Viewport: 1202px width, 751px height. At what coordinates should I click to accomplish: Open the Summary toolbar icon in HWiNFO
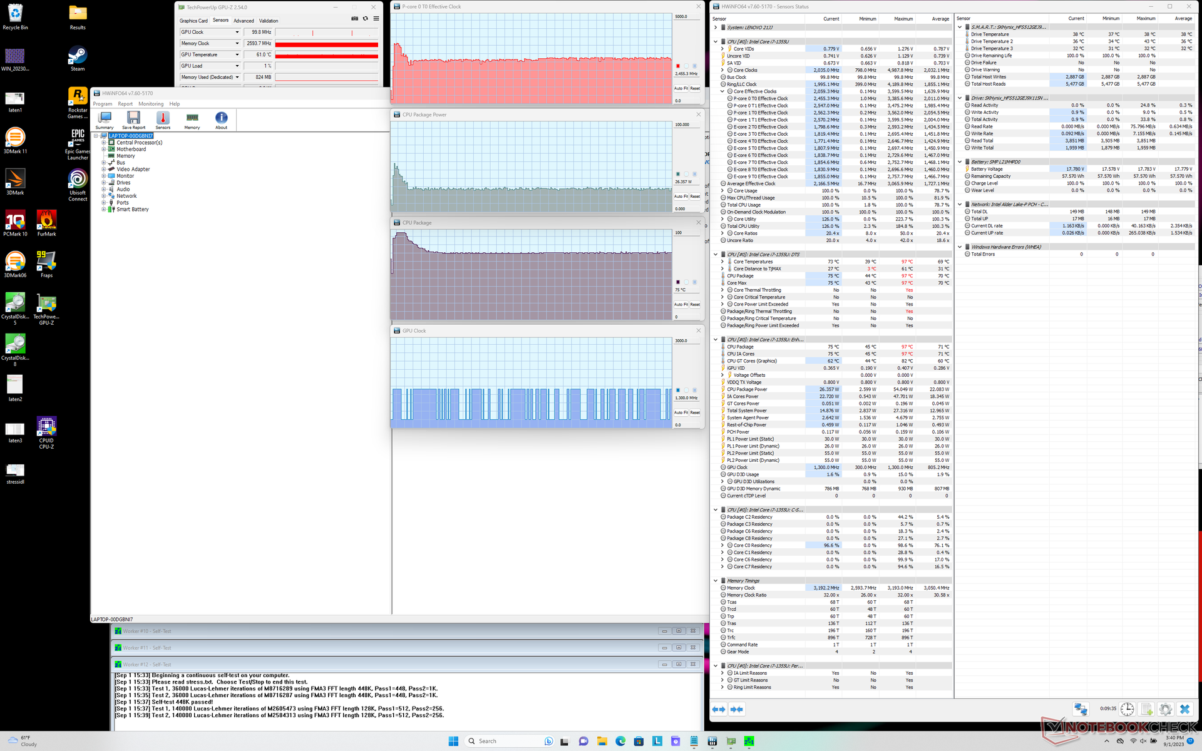pos(105,120)
